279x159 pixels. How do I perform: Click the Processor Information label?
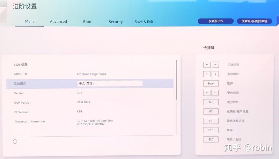(x=30, y=121)
